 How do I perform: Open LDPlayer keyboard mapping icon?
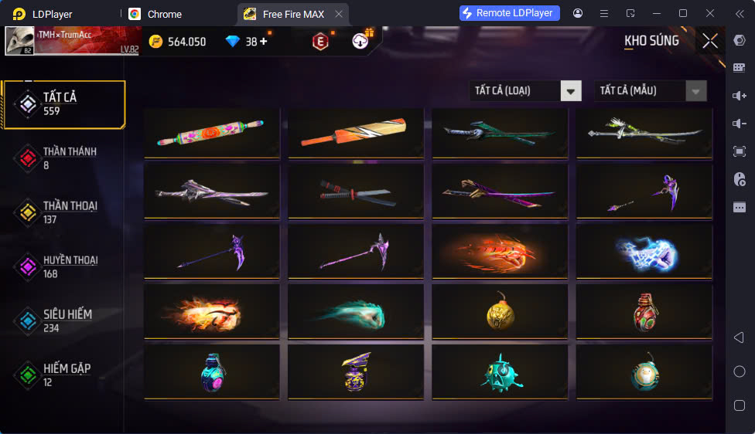tap(739, 68)
